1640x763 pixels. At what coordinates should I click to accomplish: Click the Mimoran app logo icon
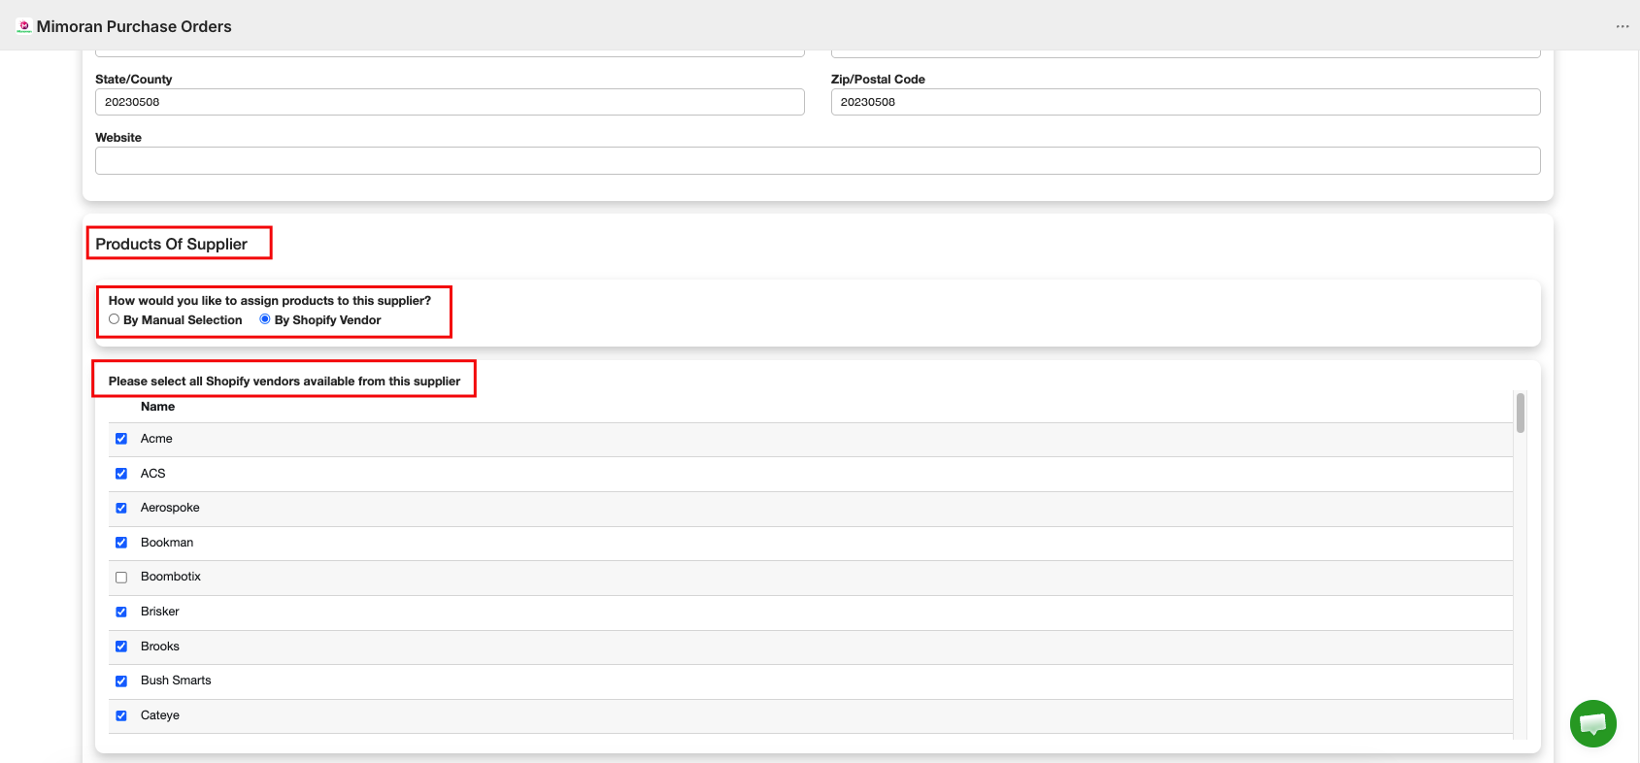tap(24, 26)
